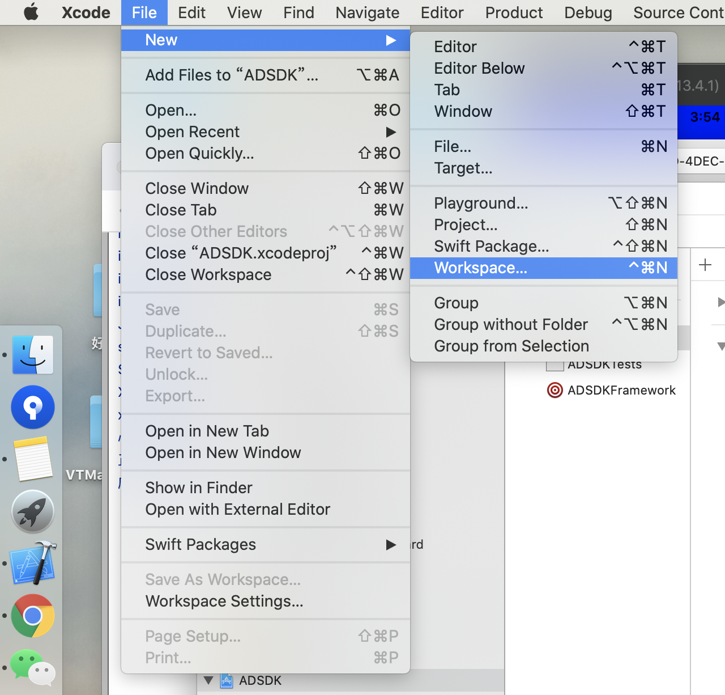This screenshot has height=695, width=725.
Task: Choose Group from Selection
Action: coord(544,346)
